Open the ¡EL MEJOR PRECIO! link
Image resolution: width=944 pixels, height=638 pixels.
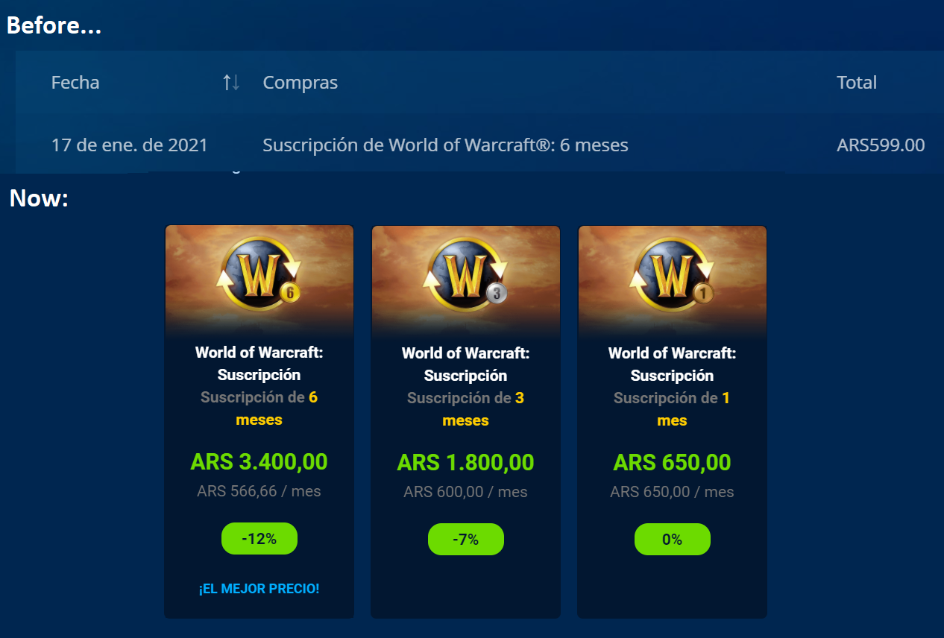tap(259, 589)
